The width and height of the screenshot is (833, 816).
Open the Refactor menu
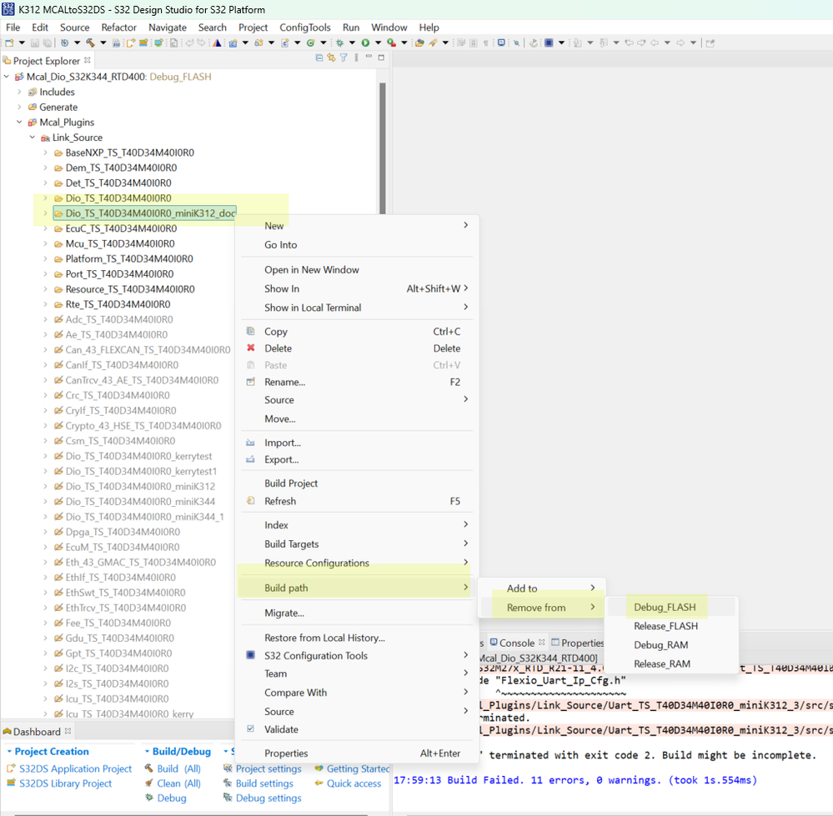[x=119, y=27]
